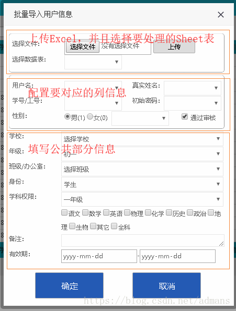Check the 数学 subject checkbox

tap(85, 212)
